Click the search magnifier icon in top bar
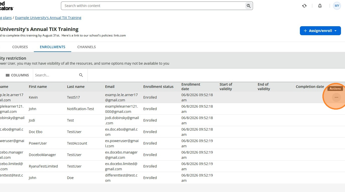Viewport: 345px width, 192px height. coord(248,6)
